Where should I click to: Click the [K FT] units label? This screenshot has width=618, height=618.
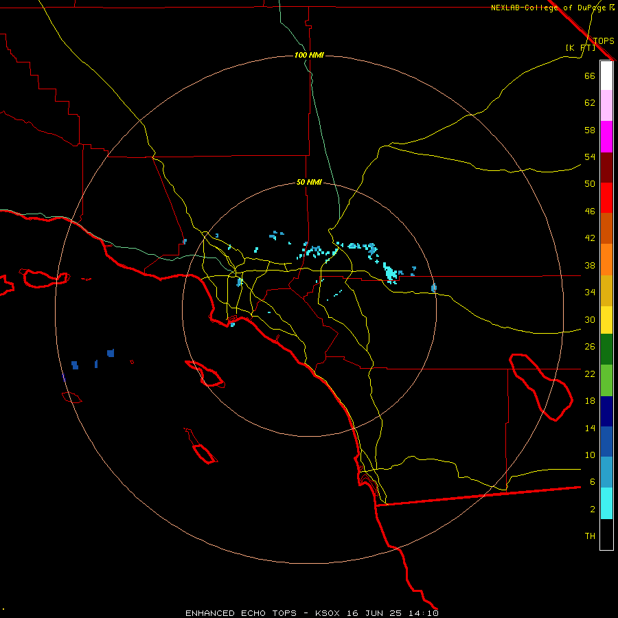(x=580, y=47)
